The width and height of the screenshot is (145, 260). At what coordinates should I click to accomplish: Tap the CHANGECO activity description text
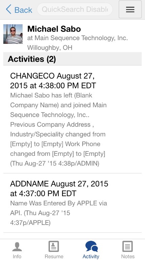pos(58,129)
